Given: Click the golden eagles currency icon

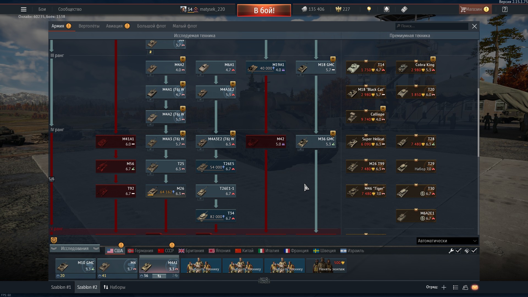Looking at the screenshot, I should 338,9.
